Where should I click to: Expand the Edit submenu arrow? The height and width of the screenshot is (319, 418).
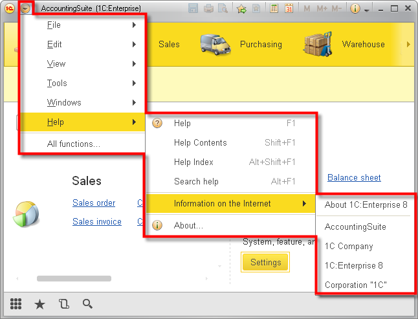coord(134,44)
